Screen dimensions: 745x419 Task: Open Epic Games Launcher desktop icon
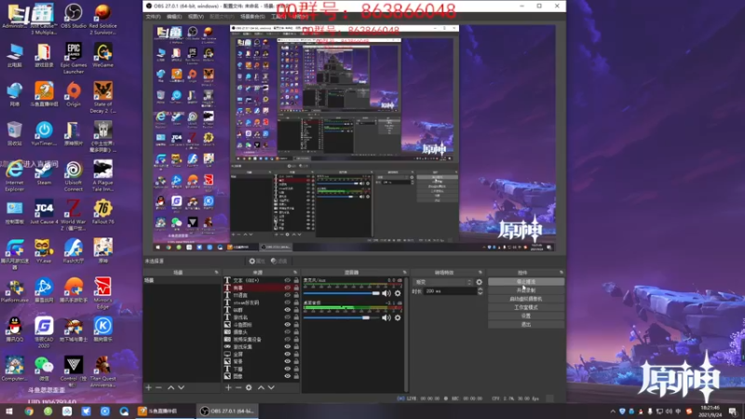pos(74,58)
